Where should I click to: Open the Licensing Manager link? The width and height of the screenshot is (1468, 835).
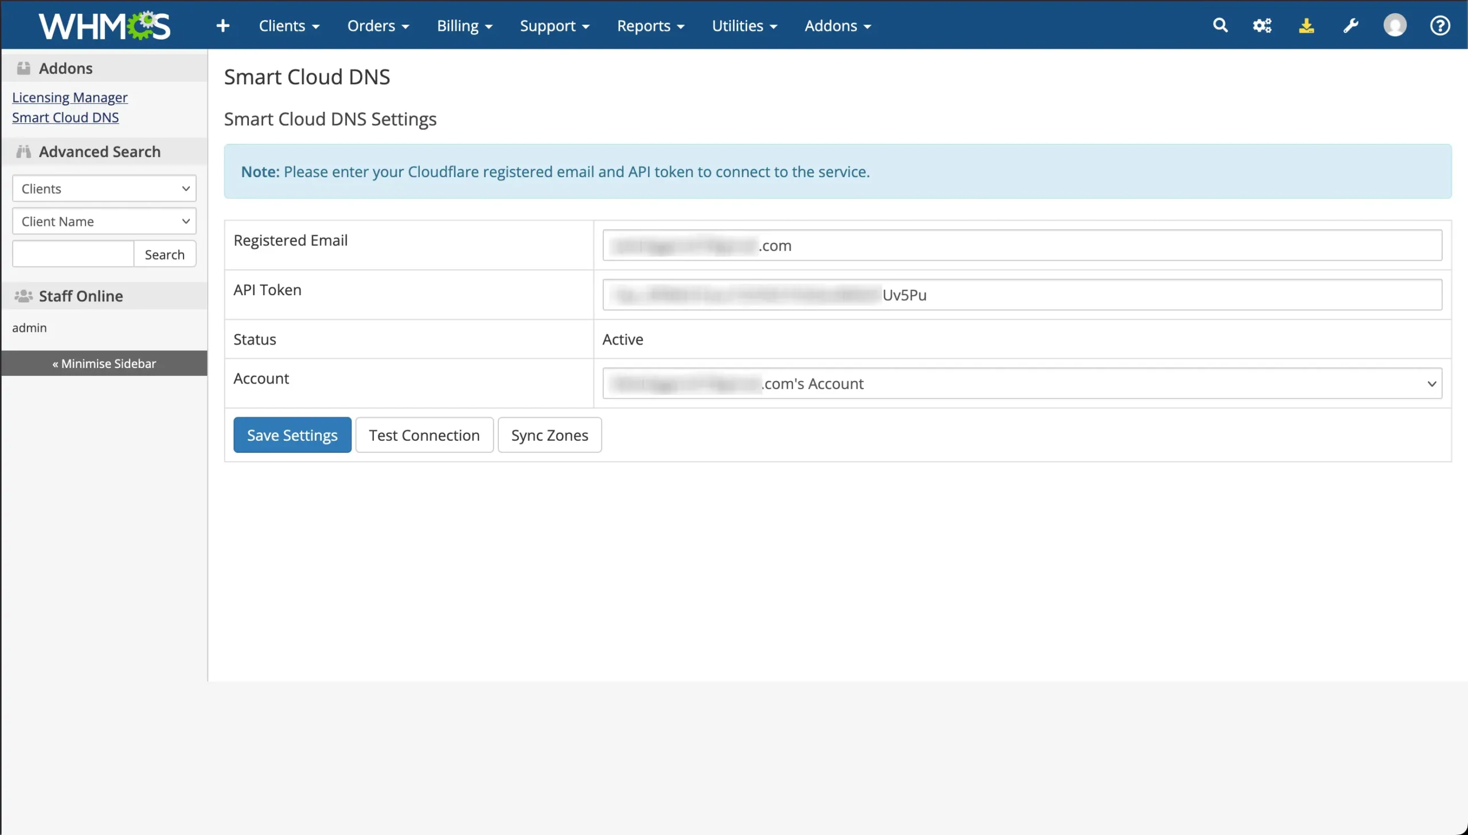click(x=69, y=97)
